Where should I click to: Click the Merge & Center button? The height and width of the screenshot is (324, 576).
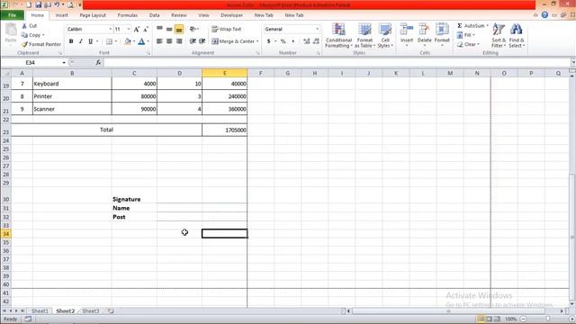[233, 41]
